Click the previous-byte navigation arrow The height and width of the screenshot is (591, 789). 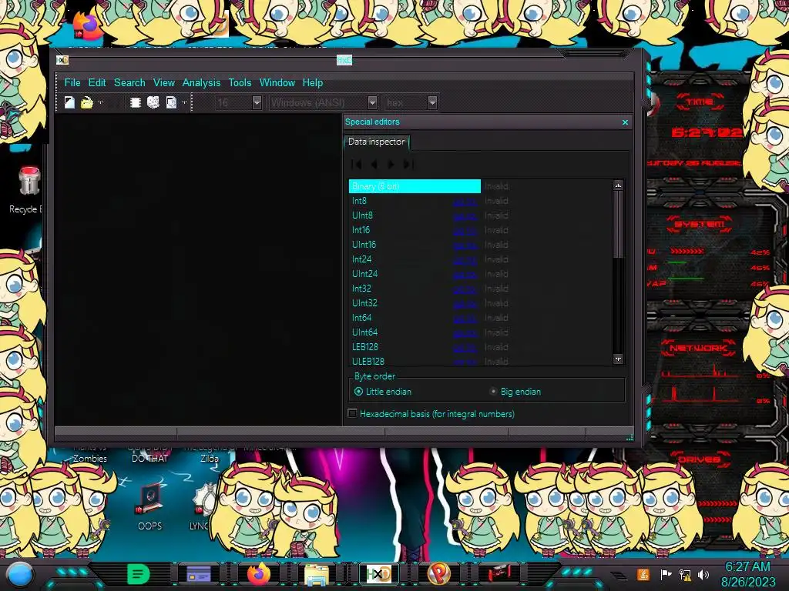pyautogui.click(x=374, y=165)
